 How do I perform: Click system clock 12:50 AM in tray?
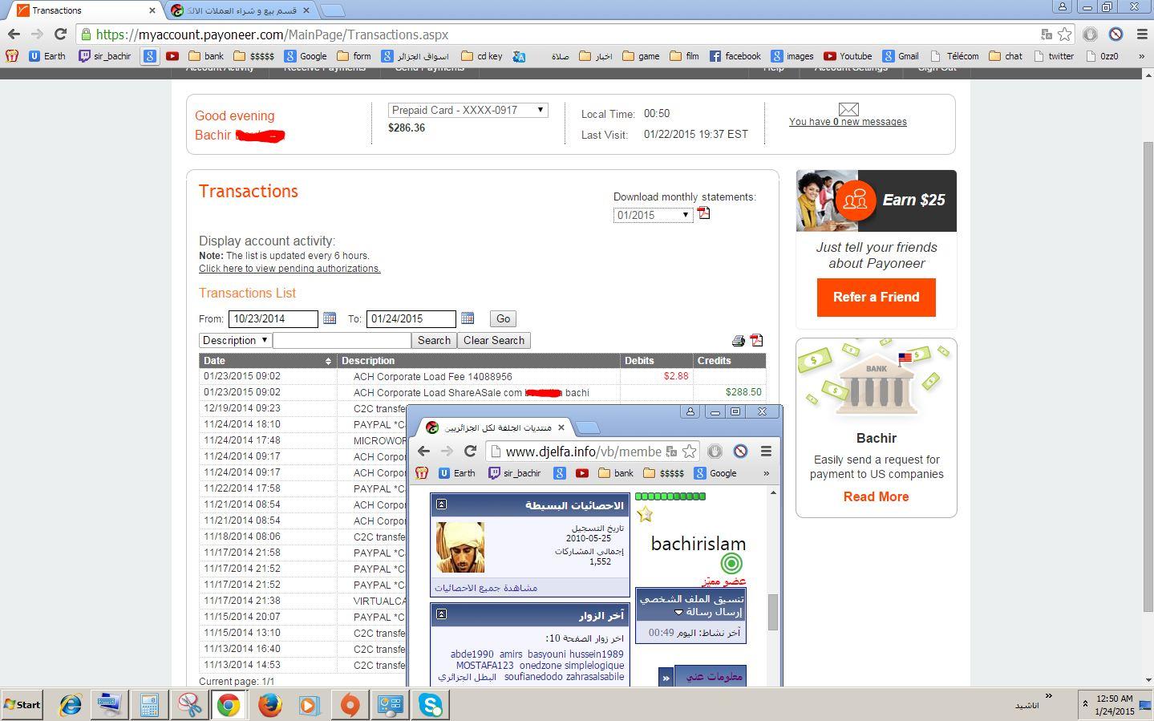coord(1115,699)
